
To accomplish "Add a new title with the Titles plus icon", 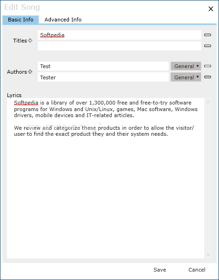I will click(30, 41).
